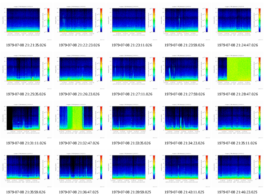Click the caption 1979-07-08 21:25:35.026
The width and height of the screenshot is (264, 196).
point(26,94)
